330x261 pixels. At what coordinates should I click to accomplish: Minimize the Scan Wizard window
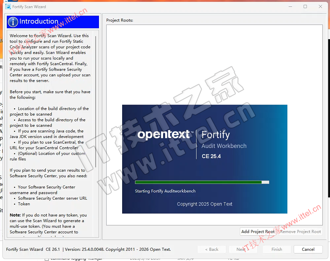point(290,6)
